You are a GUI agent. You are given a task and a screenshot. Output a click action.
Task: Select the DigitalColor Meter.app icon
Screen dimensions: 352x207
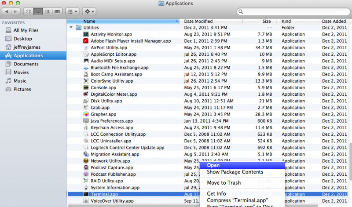tap(86, 94)
